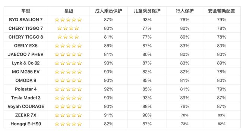The image size is (246, 135).
Task: Select the 行人保护 column header
Action: (x=184, y=11)
